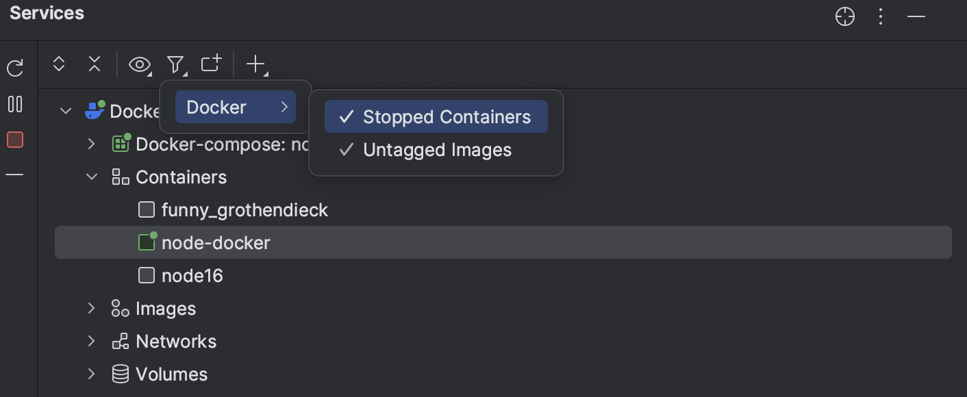The height and width of the screenshot is (397, 967).
Task: Uncheck the Stopped Containers filter
Action: (x=436, y=116)
